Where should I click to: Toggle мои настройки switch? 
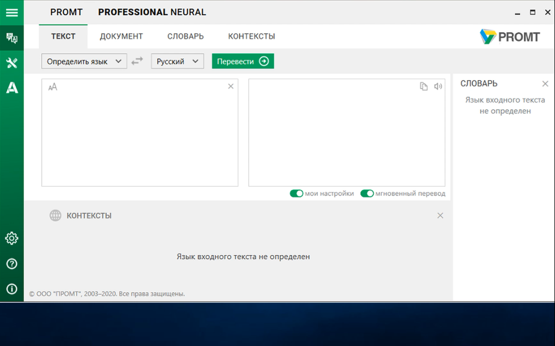tap(296, 193)
